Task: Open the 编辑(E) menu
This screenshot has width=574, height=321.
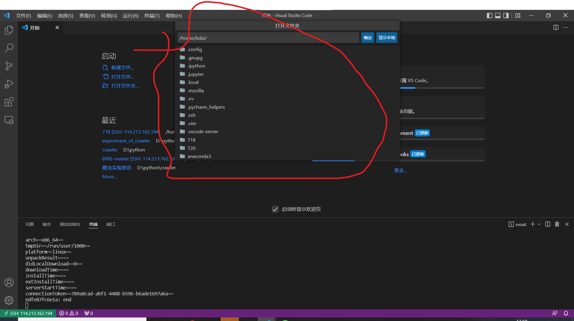Action: (x=45, y=16)
